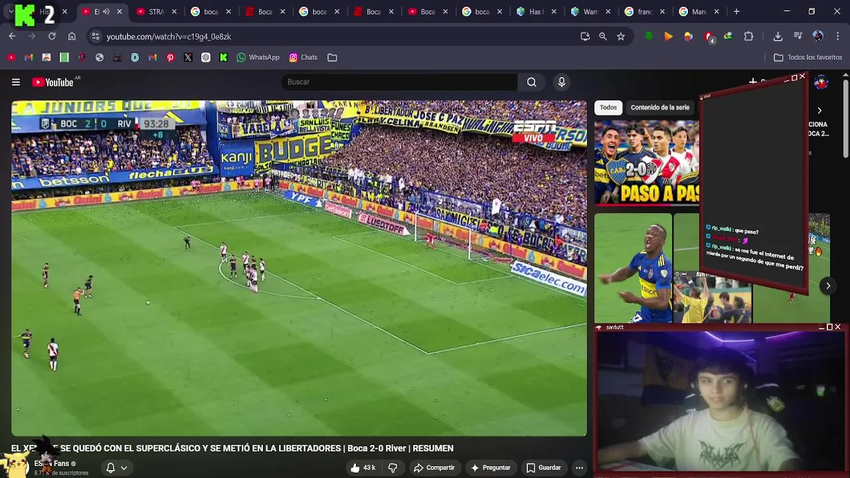Dislike the video with thumbs-down
The width and height of the screenshot is (850, 478).
[392, 467]
